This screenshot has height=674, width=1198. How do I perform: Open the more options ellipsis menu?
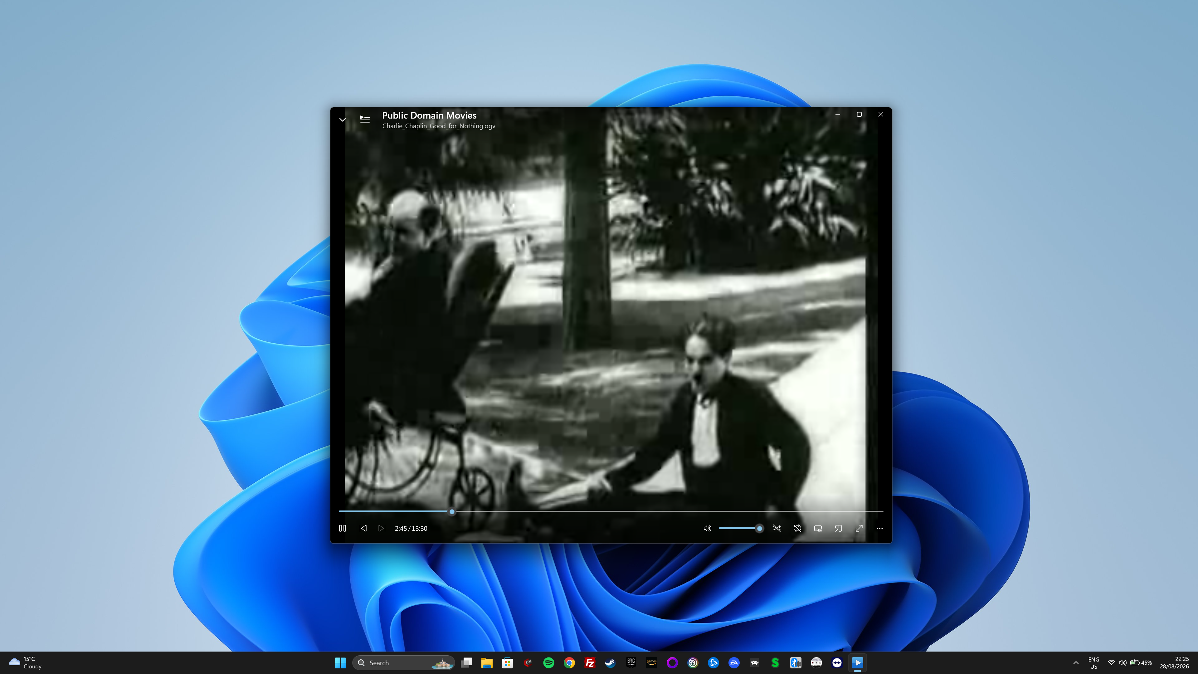coord(879,528)
